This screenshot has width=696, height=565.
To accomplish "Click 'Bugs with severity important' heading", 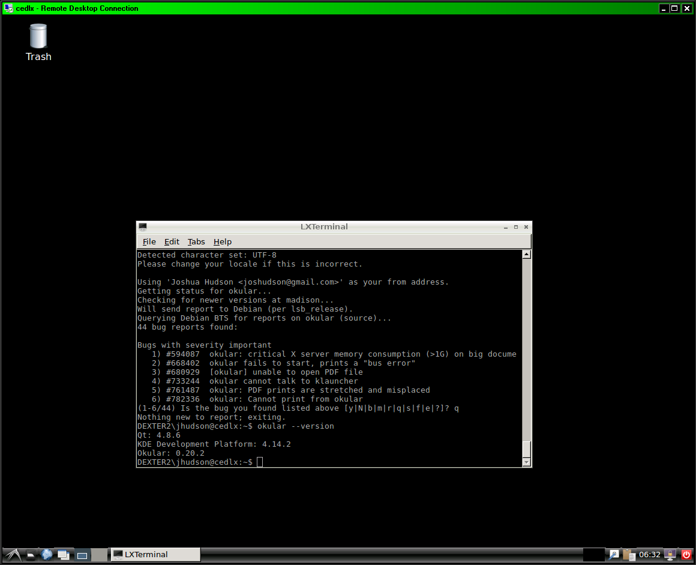I will click(204, 345).
